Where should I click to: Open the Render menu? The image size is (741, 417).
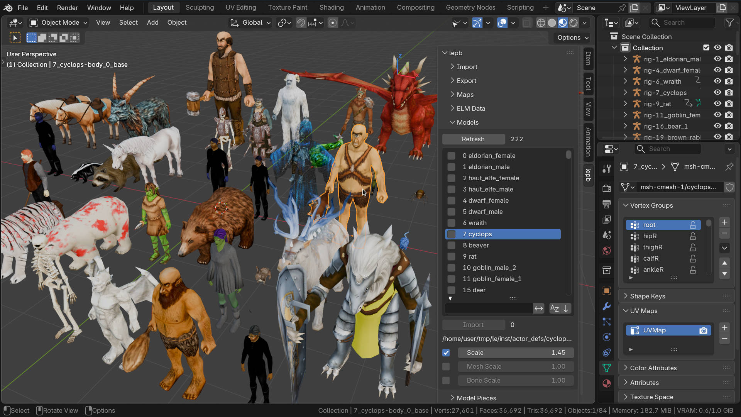[x=67, y=7]
